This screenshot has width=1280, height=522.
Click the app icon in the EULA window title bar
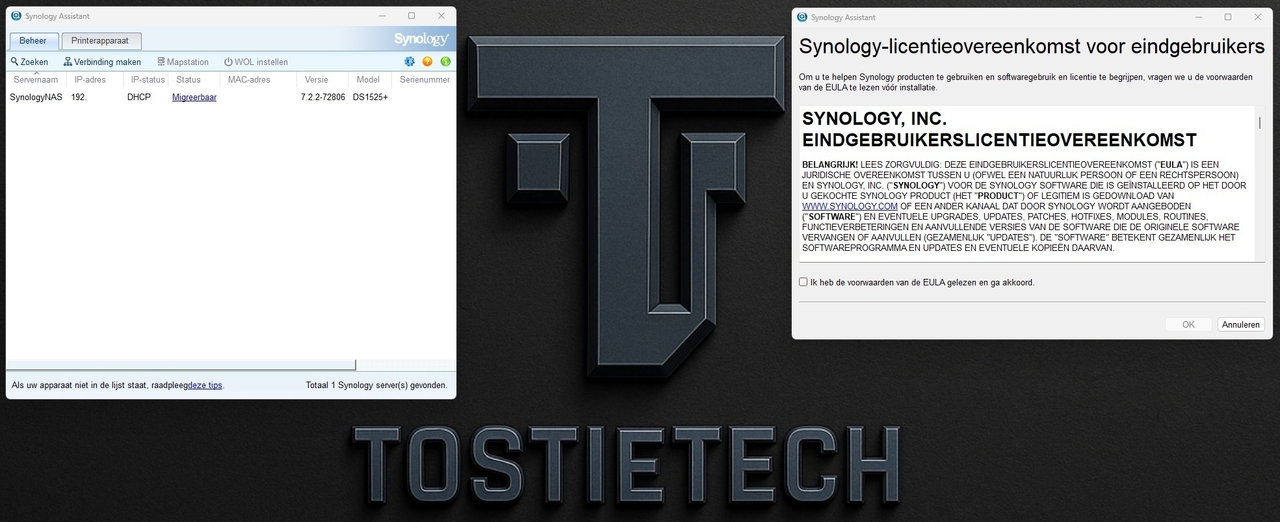(x=802, y=17)
